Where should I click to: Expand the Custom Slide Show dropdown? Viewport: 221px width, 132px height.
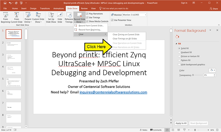pyautogui.click(x=38, y=18)
